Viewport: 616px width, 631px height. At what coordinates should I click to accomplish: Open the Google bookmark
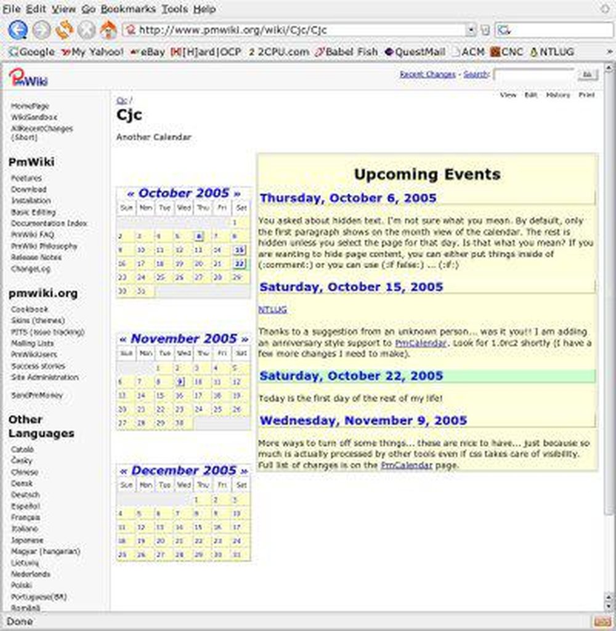(32, 52)
